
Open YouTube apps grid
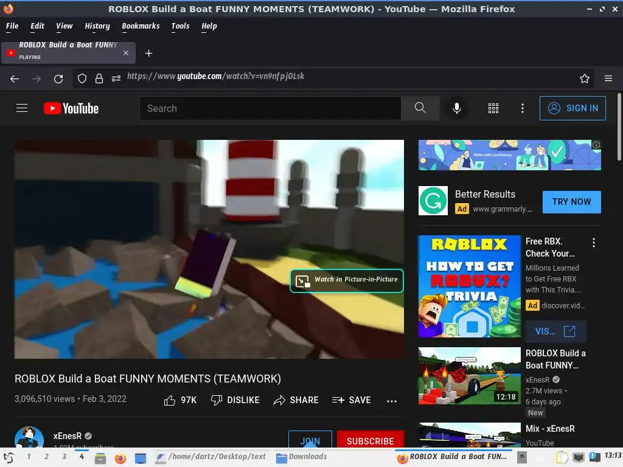pos(493,108)
